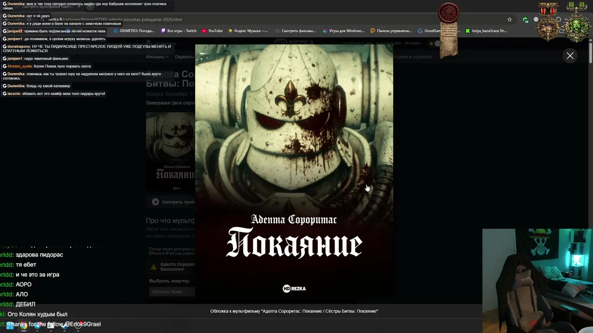Click chat message 'Ого Колян худым был'
The height and width of the screenshot is (333, 593).
38,314
